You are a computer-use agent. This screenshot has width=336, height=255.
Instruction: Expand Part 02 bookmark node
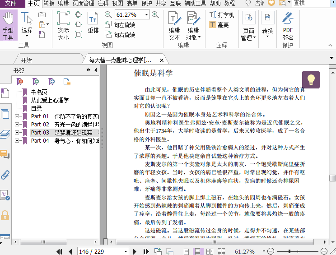pos(17,125)
